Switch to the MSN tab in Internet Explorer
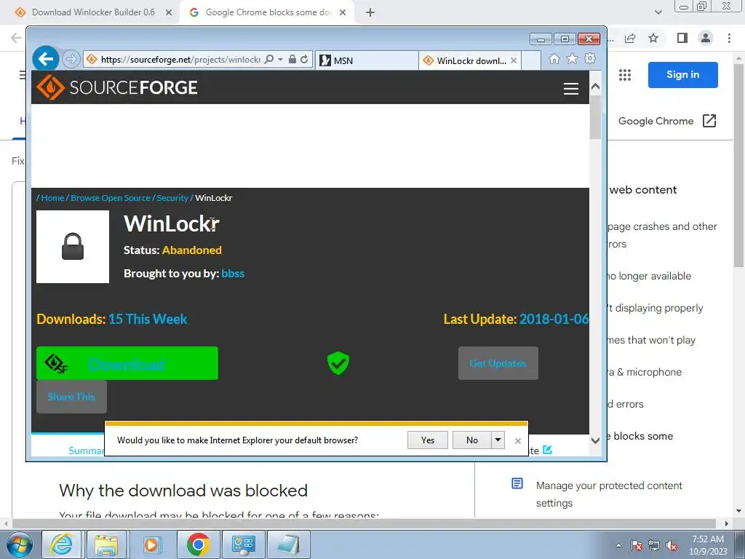This screenshot has height=559, width=745. (366, 60)
